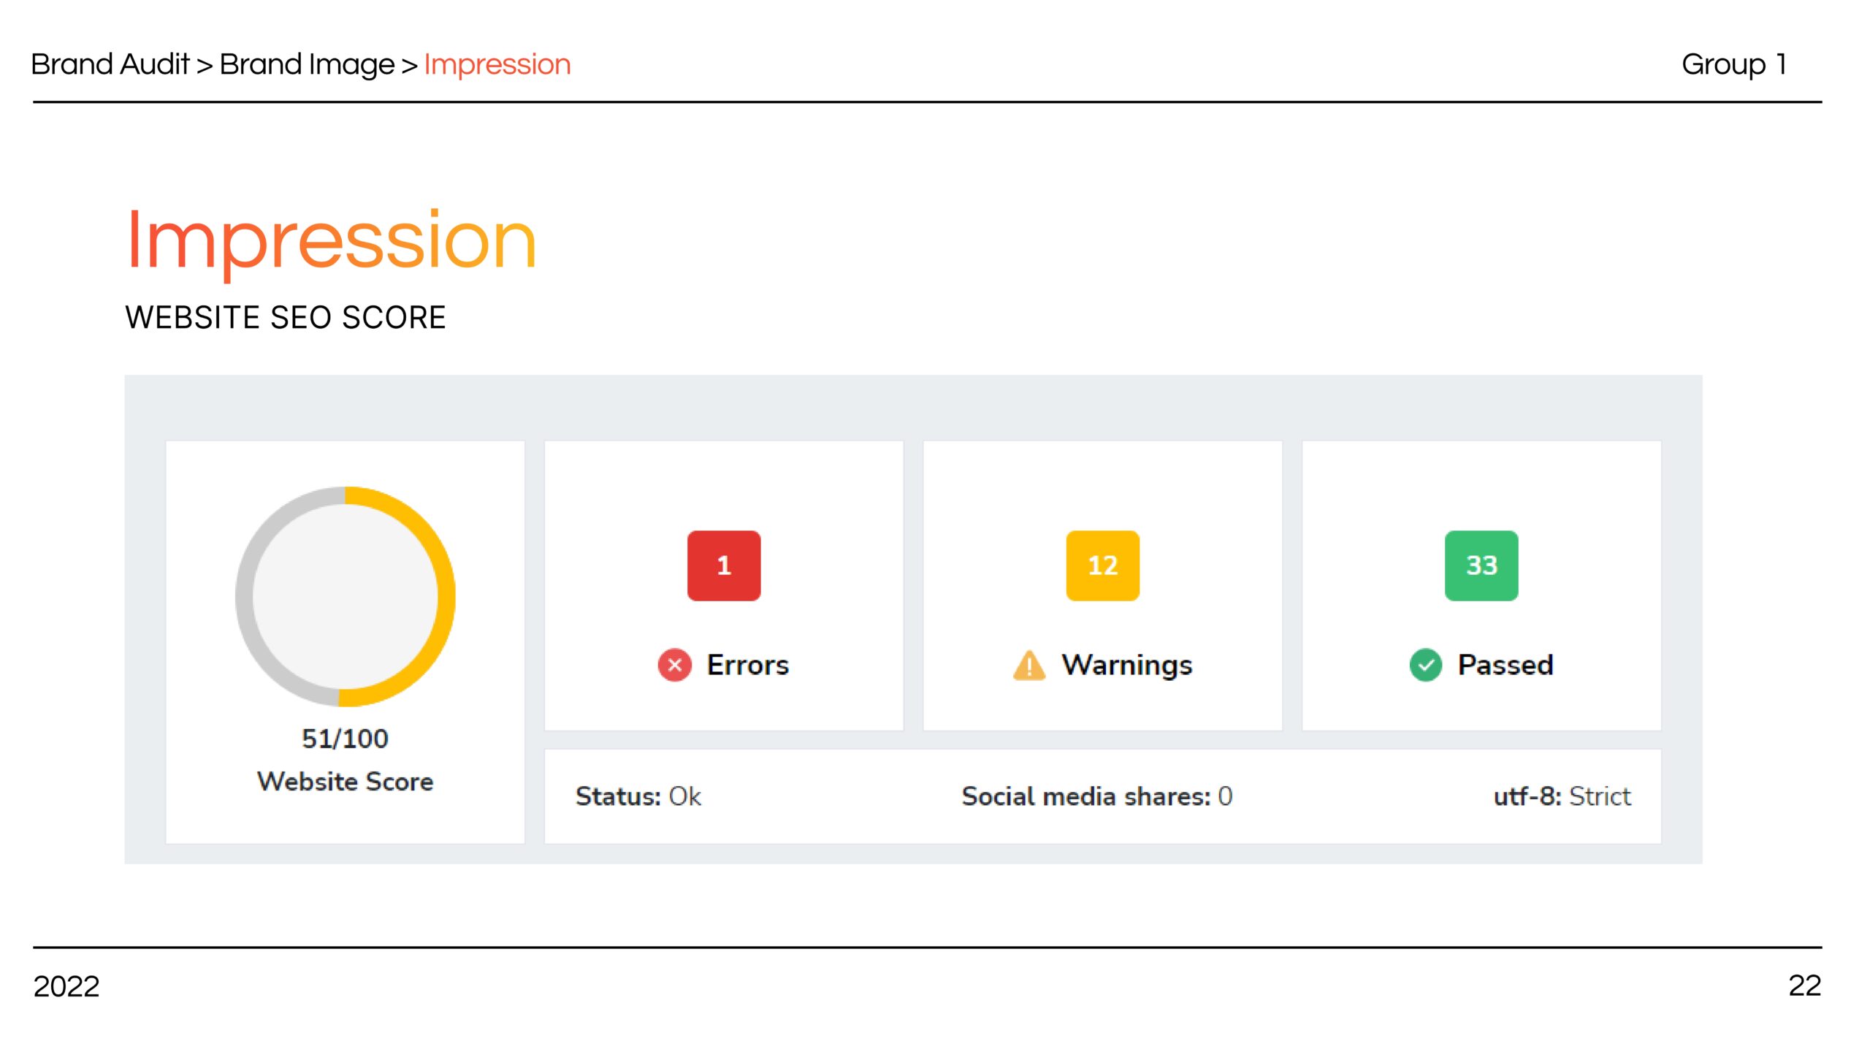Viewport: 1870px width, 1052px height.
Task: Click the Passed label
Action: (1505, 665)
